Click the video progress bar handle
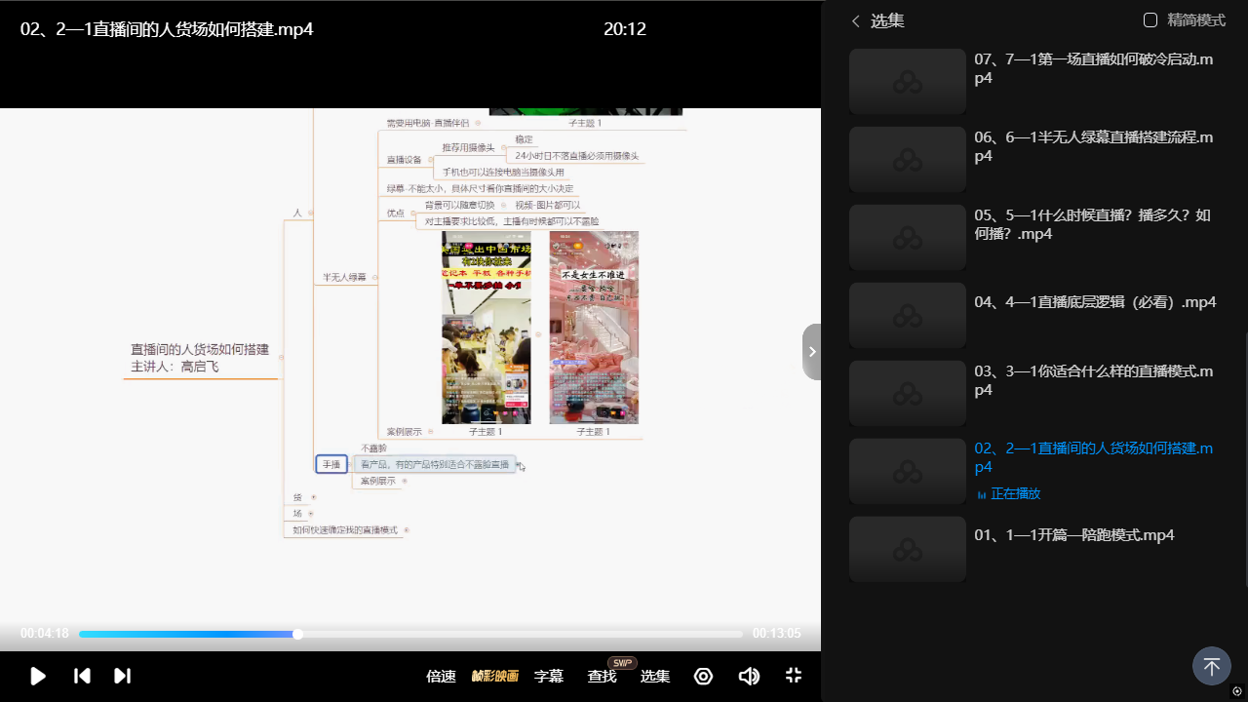 pyautogui.click(x=297, y=634)
